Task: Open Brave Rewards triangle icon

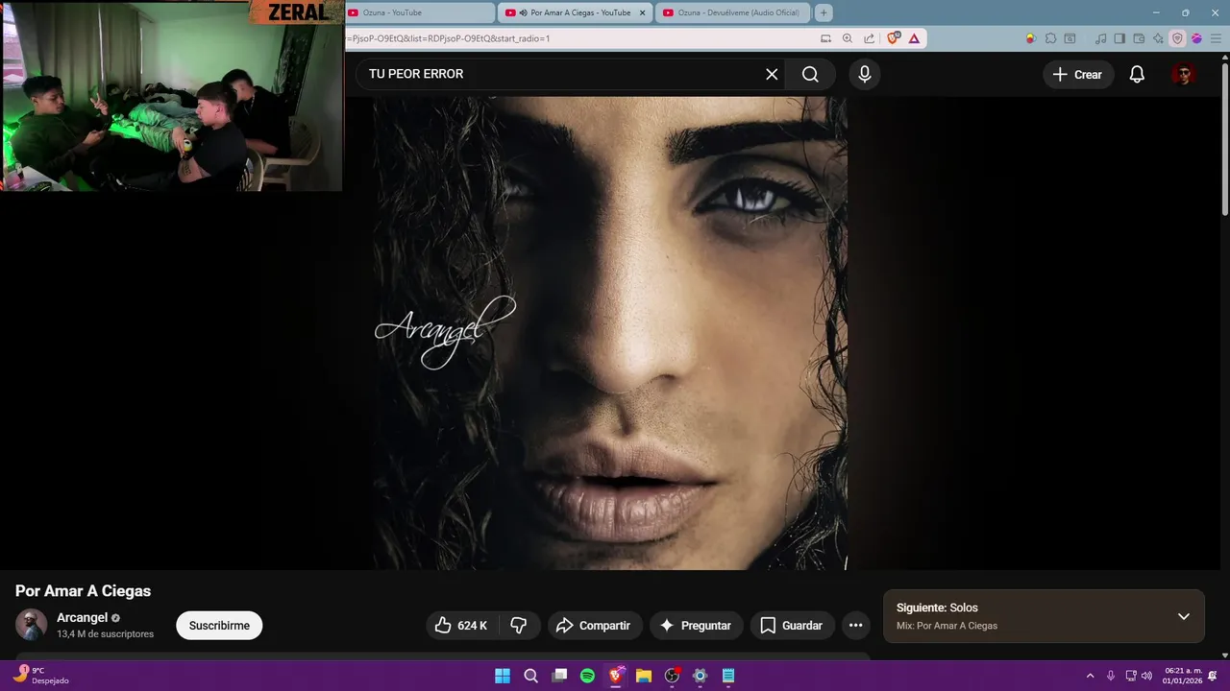Action: (x=914, y=38)
